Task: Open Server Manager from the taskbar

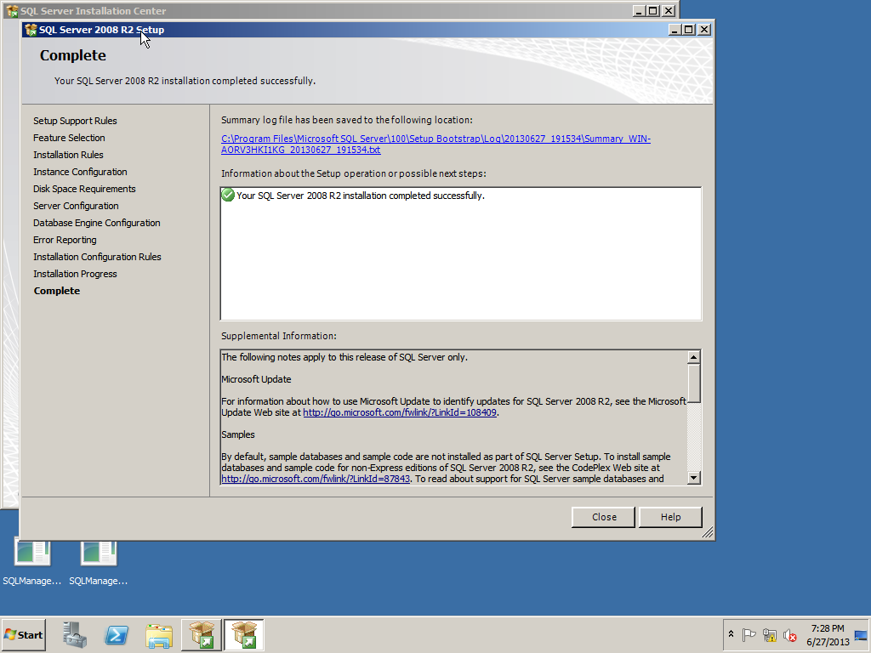Action: (x=75, y=634)
